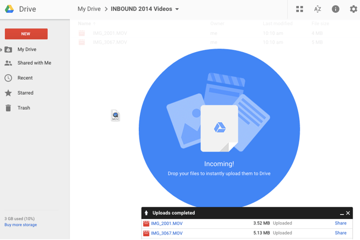Open uploaded IMG_2001.MOV file link
Screen dimensions: 360x240
point(166,223)
